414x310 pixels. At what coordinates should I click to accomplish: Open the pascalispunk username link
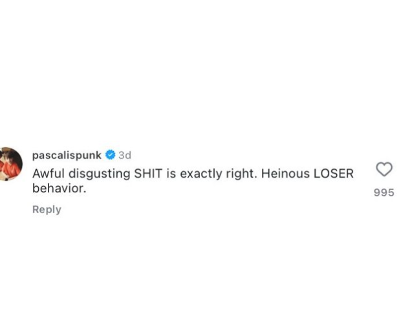(x=67, y=155)
